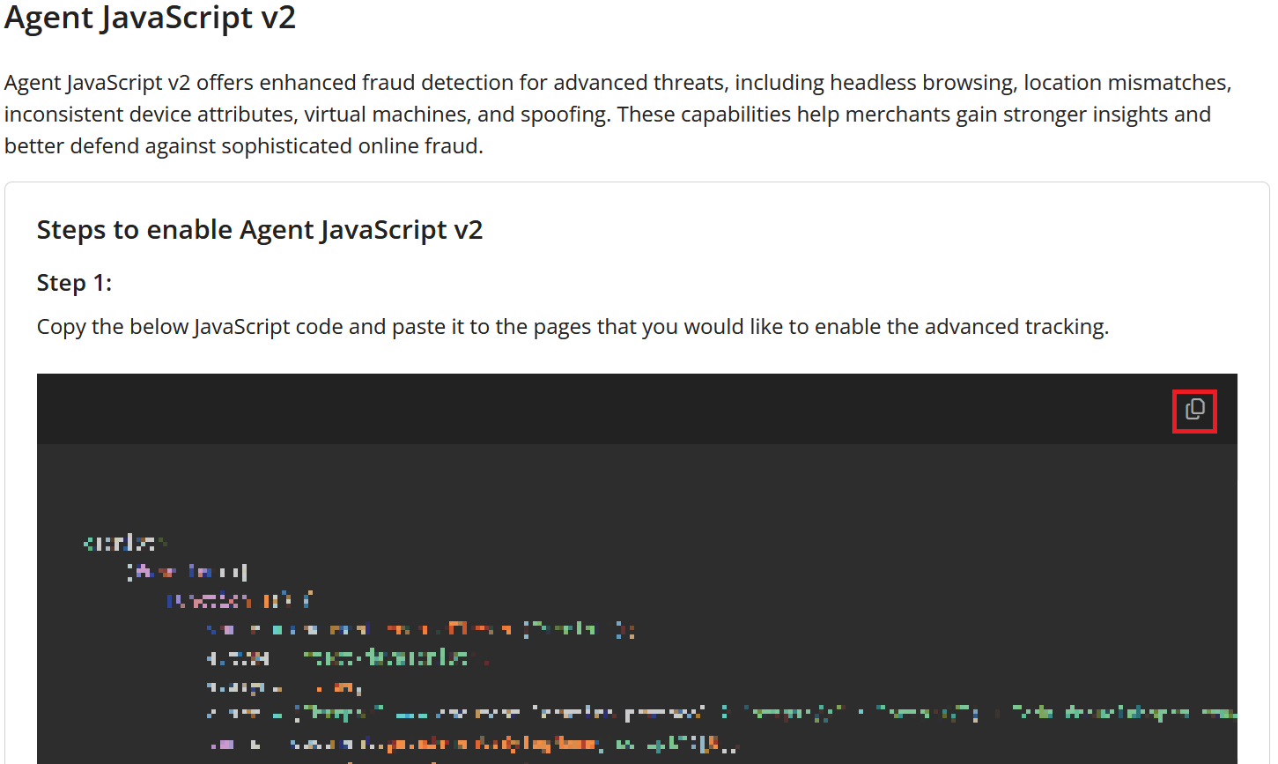Click the opening script tag code line
1278x764 pixels.
tap(125, 543)
